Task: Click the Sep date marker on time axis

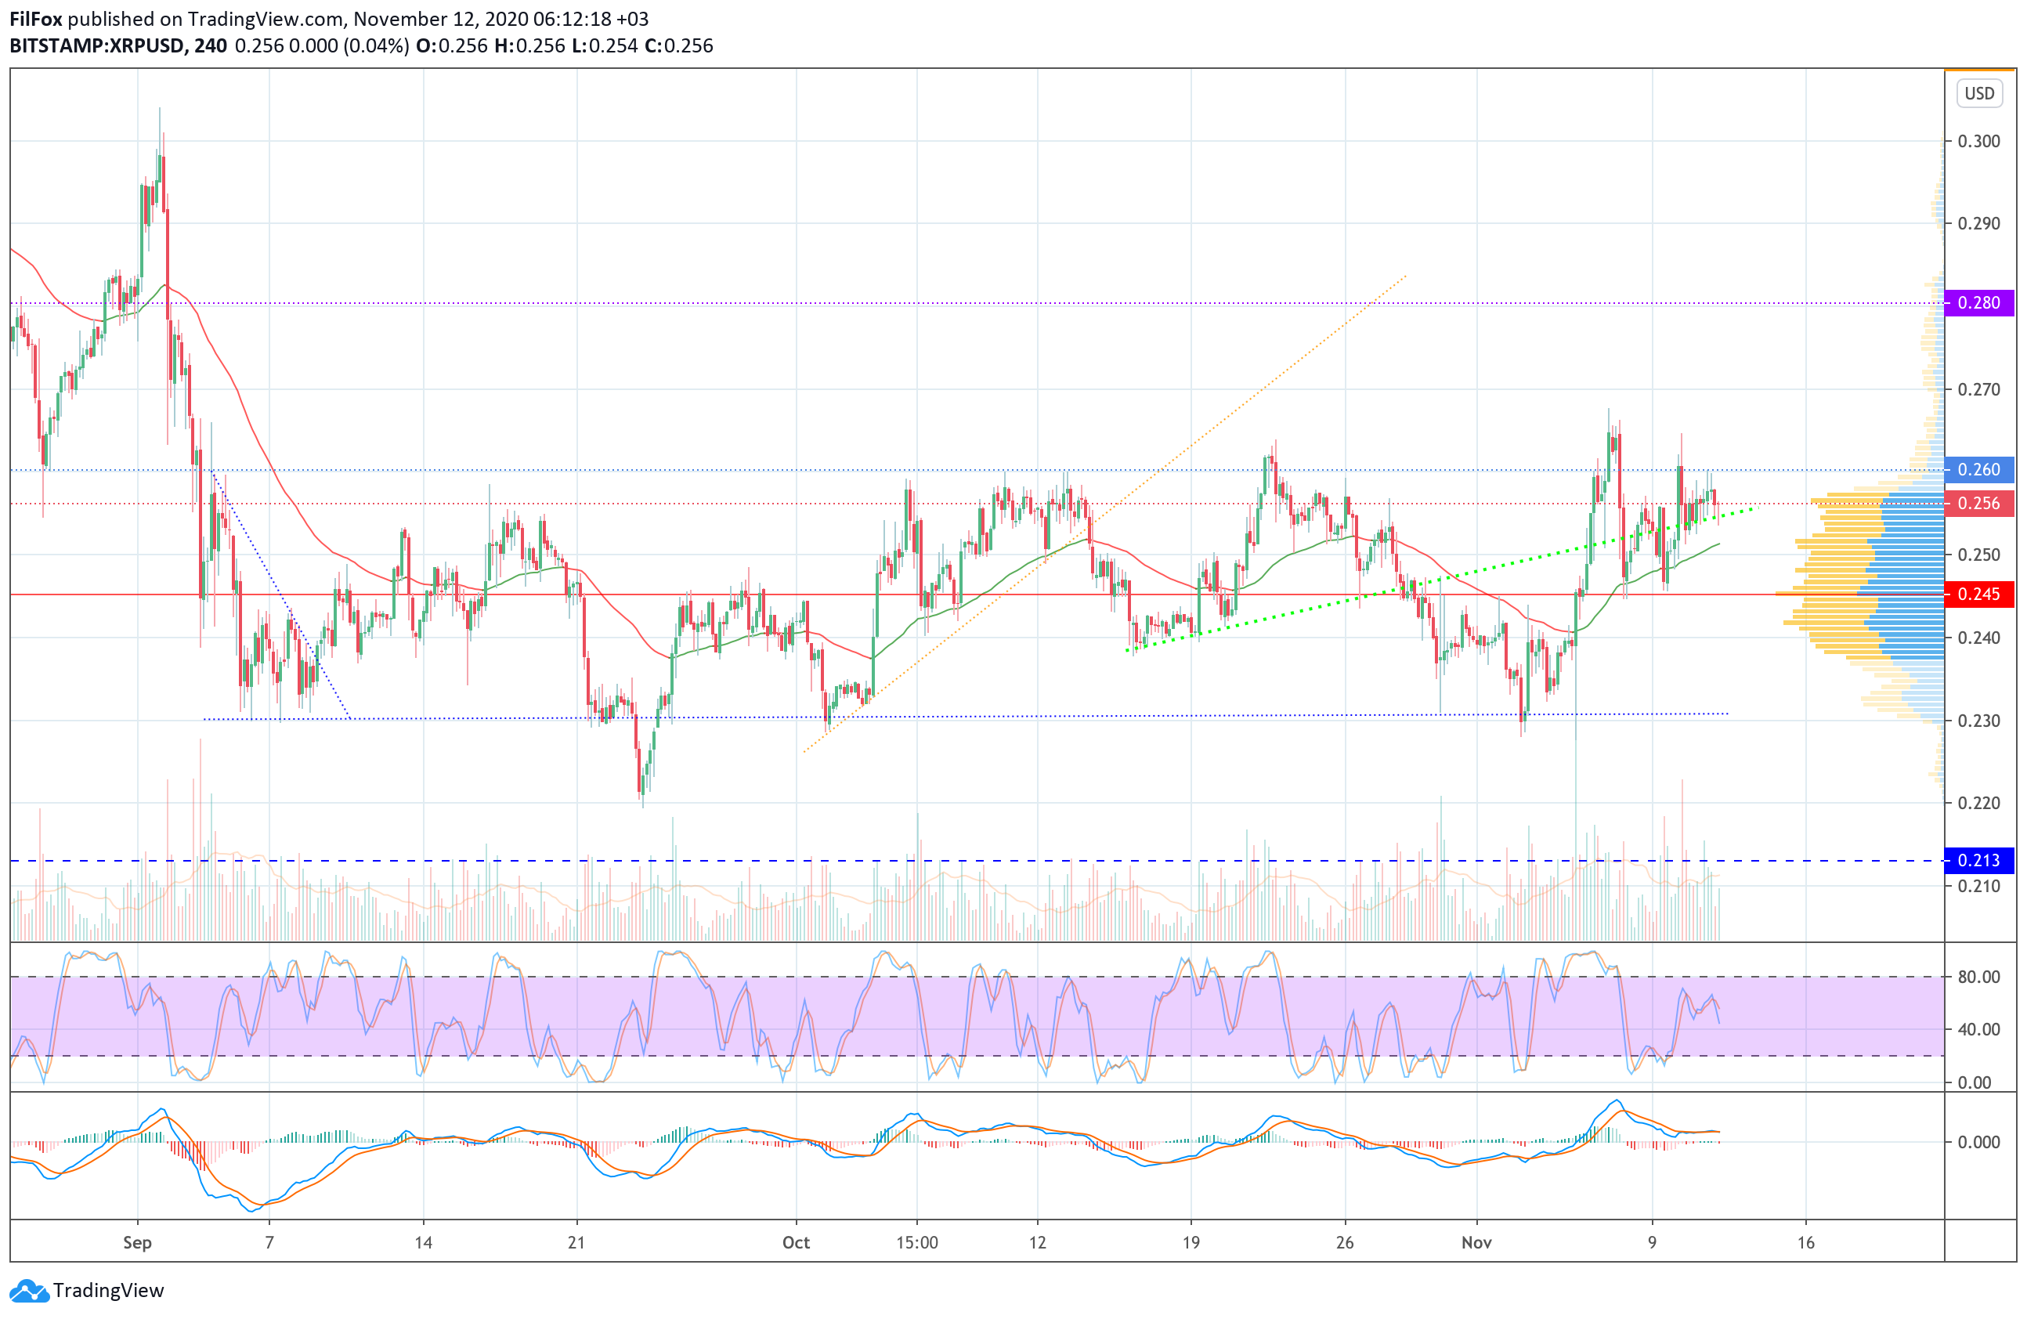Action: coord(137,1242)
